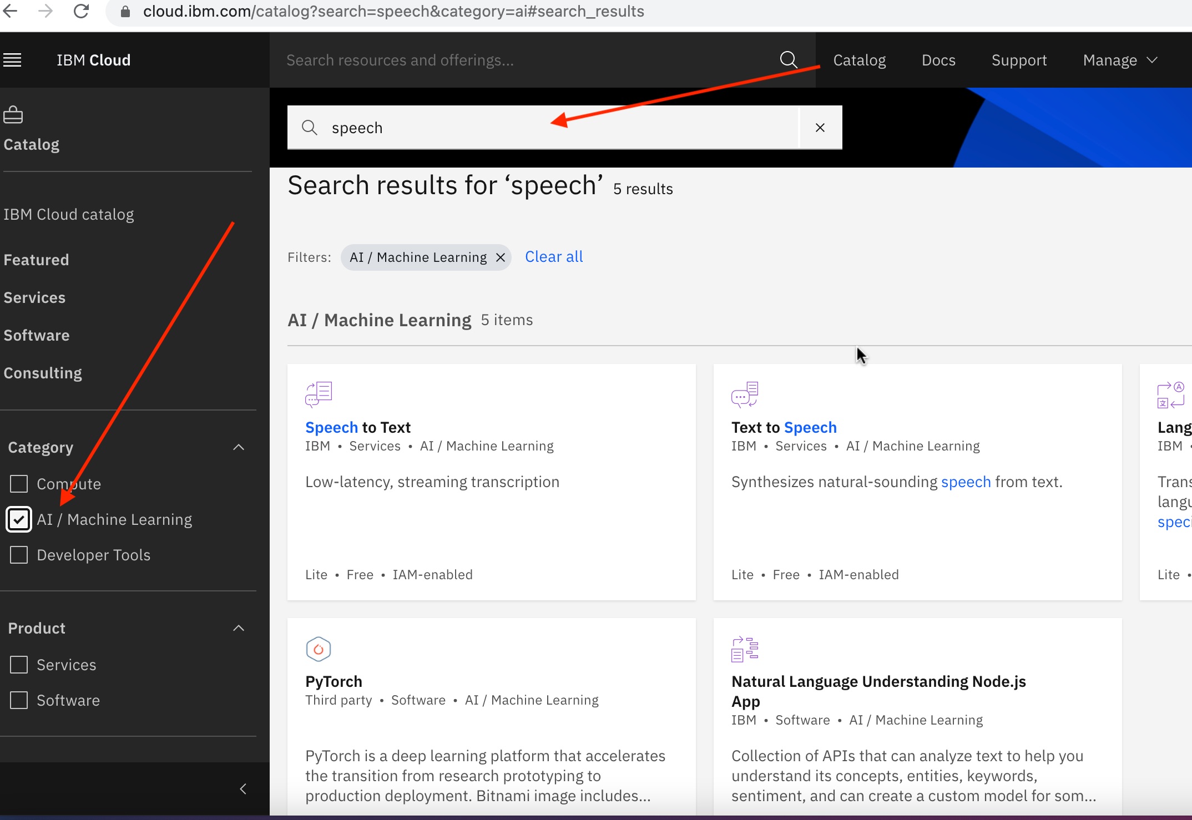
Task: Check the Compute category checkbox
Action: 19,484
